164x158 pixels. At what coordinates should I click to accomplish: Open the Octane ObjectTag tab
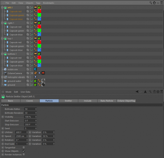click(x=126, y=101)
